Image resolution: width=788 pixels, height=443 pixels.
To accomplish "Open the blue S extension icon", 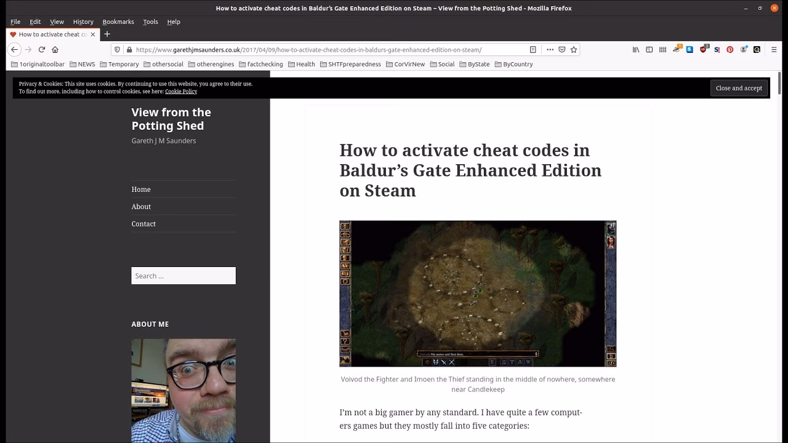I will point(689,49).
